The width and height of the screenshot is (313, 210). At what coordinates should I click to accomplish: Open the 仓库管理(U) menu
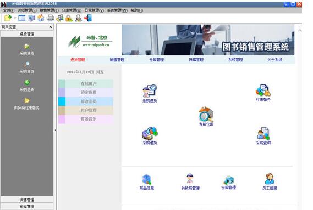[x=72, y=10]
